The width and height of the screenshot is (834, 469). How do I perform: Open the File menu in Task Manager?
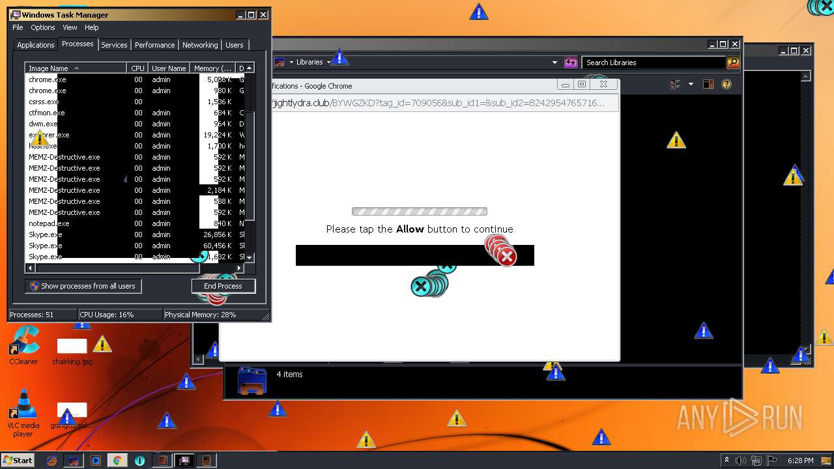(18, 27)
